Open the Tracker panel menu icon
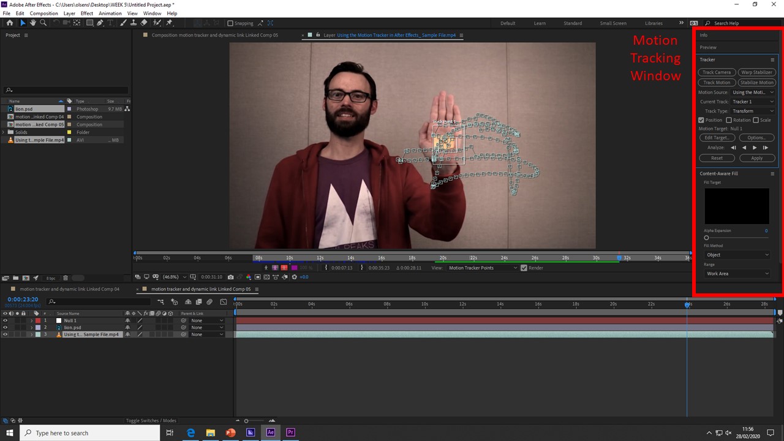Image resolution: width=784 pixels, height=441 pixels. click(x=772, y=59)
